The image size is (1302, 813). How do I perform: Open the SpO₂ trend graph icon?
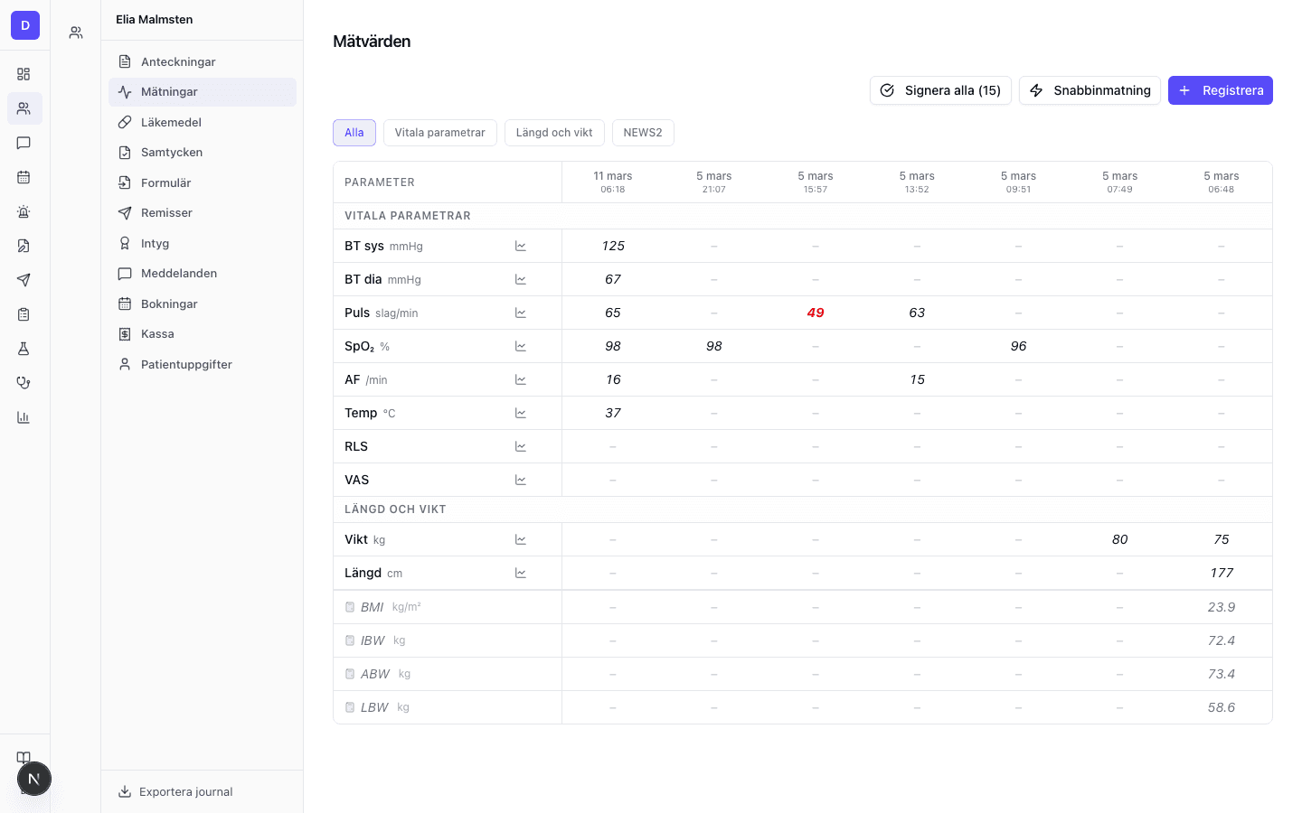pyautogui.click(x=521, y=345)
